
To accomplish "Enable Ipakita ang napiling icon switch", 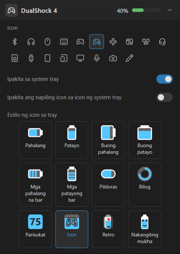I will [165, 97].
